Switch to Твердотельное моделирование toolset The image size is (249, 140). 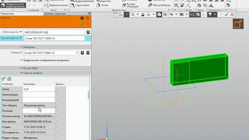click(13, 5)
